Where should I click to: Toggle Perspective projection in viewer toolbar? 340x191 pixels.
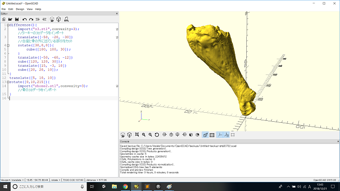(205, 135)
